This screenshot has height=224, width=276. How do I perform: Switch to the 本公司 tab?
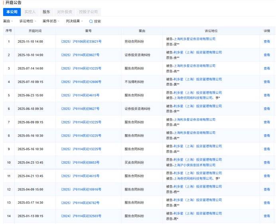click(11, 12)
